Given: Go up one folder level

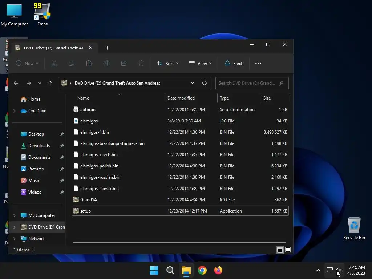Looking at the screenshot, I should [50, 83].
